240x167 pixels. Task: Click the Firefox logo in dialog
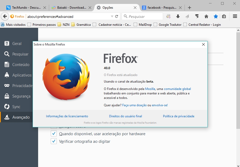pyautogui.click(x=66, y=77)
